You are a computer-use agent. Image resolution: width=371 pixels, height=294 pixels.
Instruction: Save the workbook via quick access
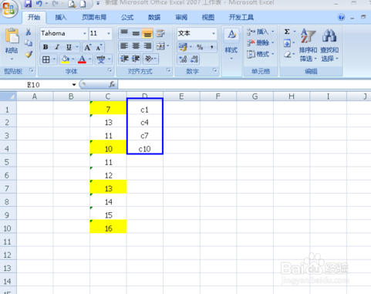(x=28, y=4)
